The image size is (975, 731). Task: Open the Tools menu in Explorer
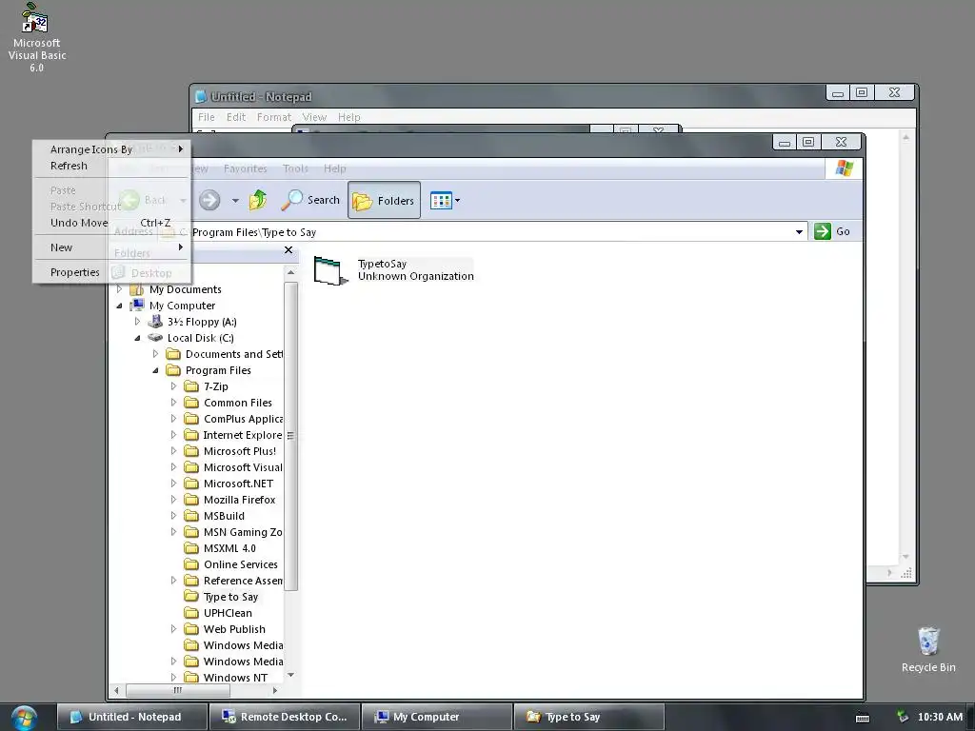[x=295, y=168]
